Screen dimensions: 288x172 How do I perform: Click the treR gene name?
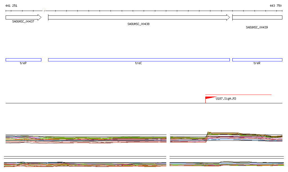coord(257,63)
